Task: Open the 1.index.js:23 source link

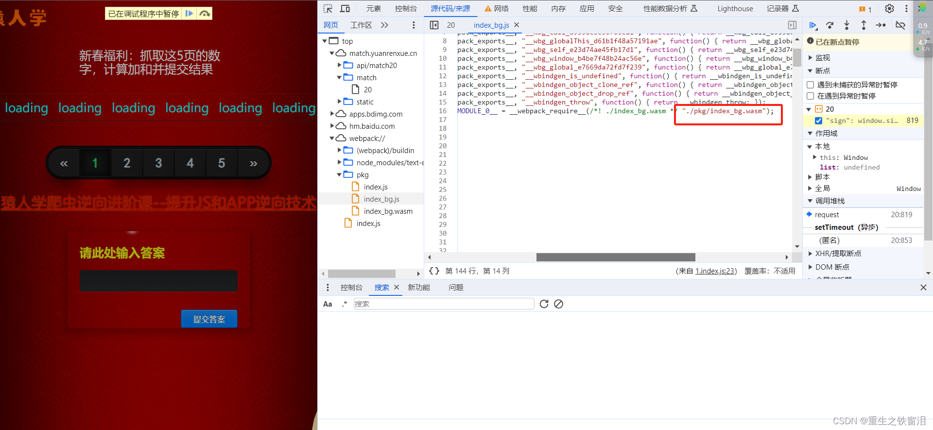Action: click(716, 271)
